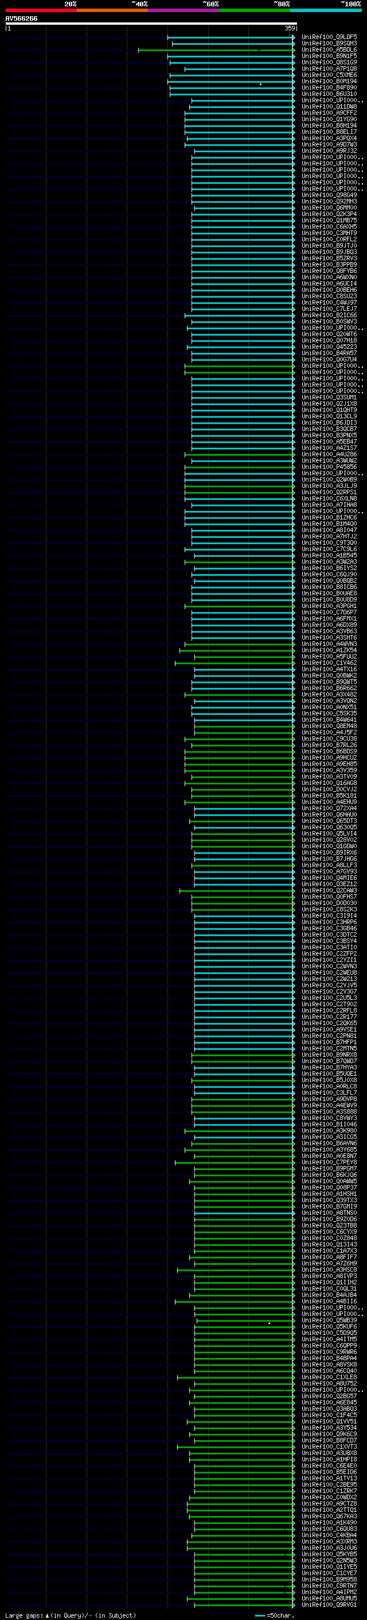Open hit UniRef100_B9SQH3

[x=329, y=44]
